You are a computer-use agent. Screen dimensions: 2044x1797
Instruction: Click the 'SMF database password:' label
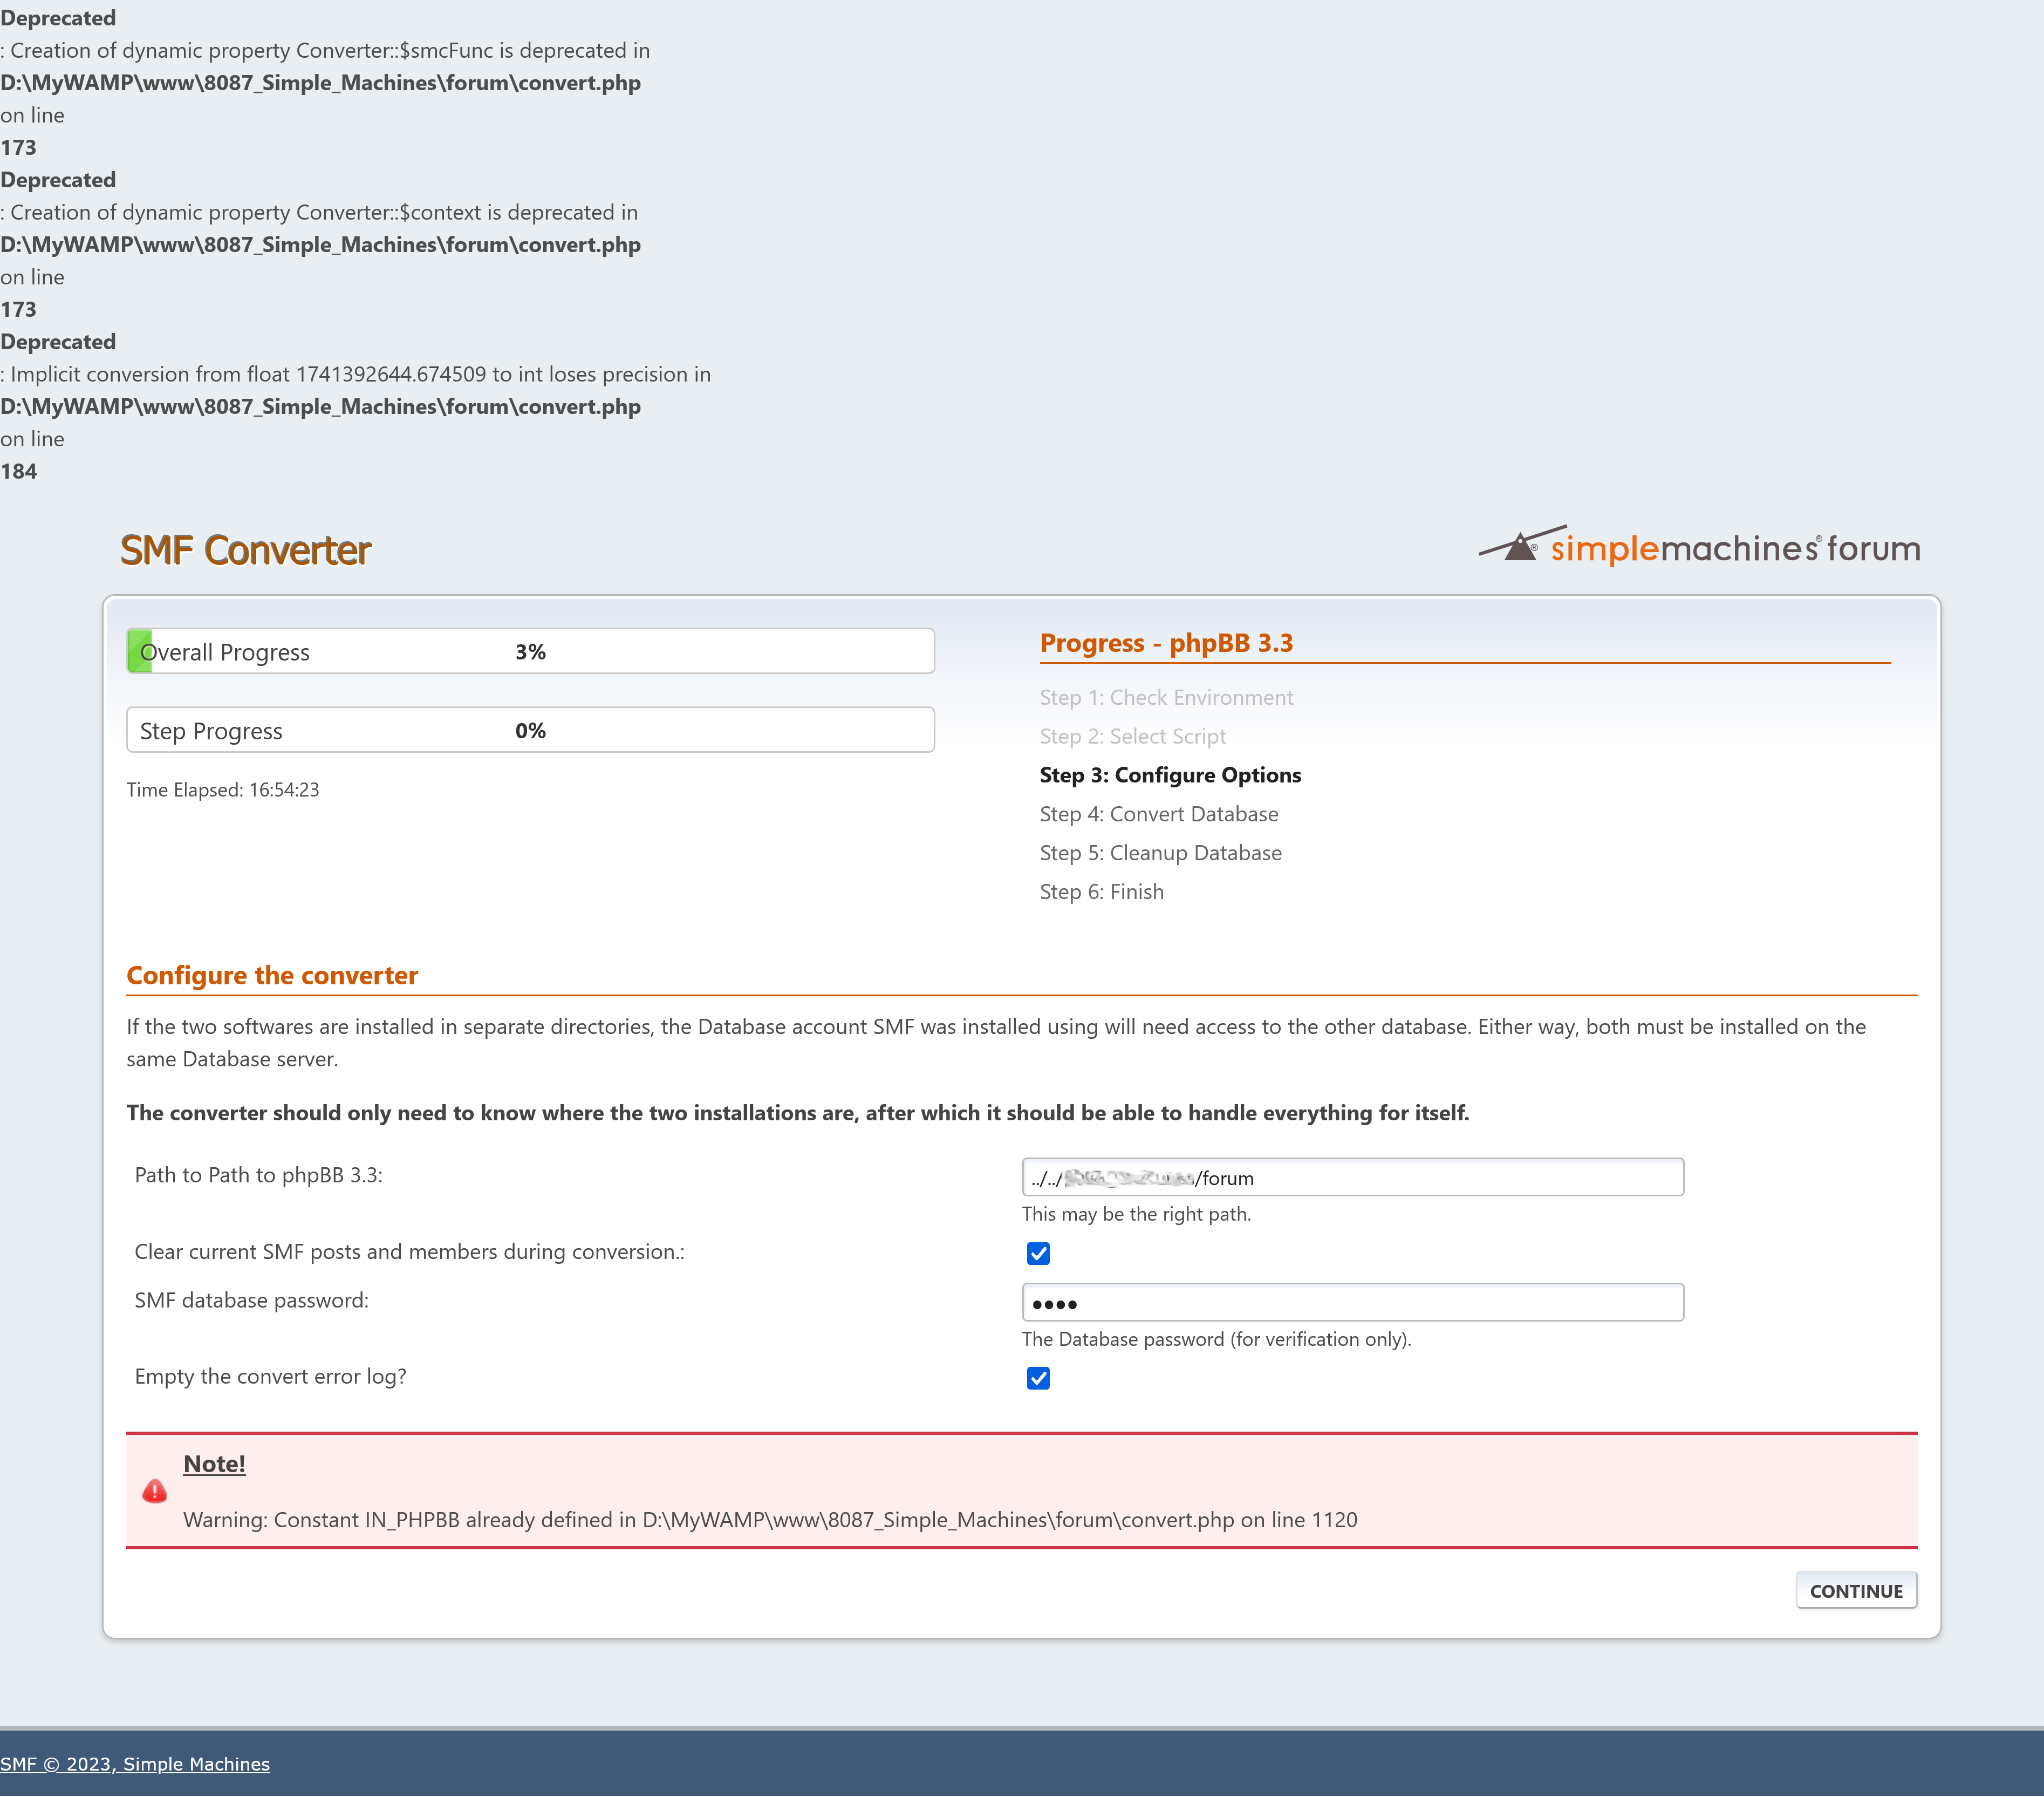tap(252, 1301)
